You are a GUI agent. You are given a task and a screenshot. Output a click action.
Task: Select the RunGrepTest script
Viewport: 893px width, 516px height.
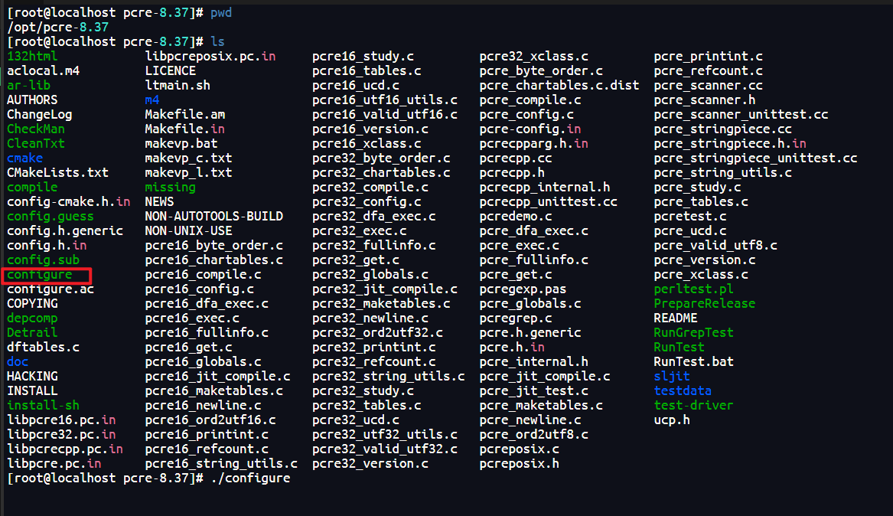[694, 332]
